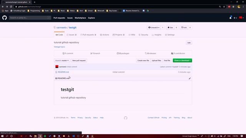View the 1 branch list
246x138 pixels.
[95, 53]
